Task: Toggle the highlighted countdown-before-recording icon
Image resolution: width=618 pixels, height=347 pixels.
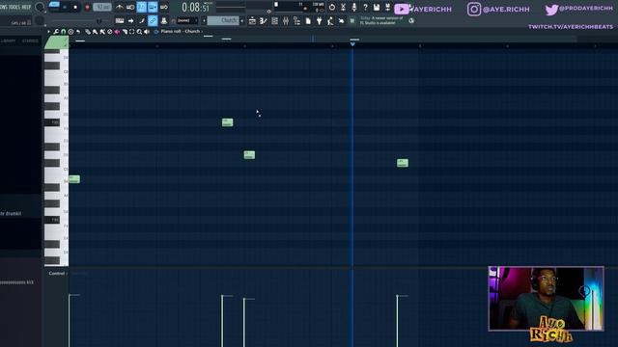Action: [141, 7]
